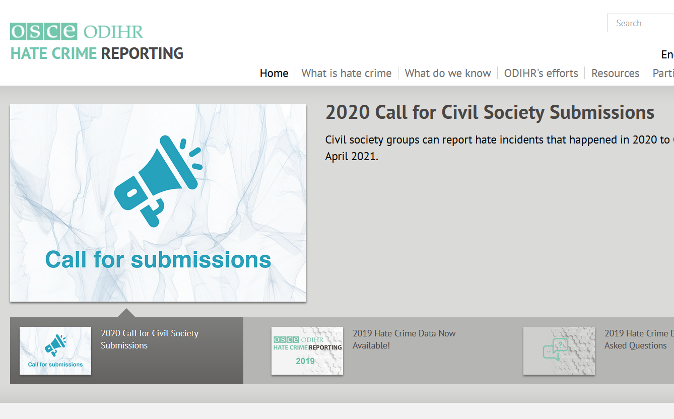Click the HATE CRIME REPORTING wordmark
The image size is (674, 419).
[97, 53]
